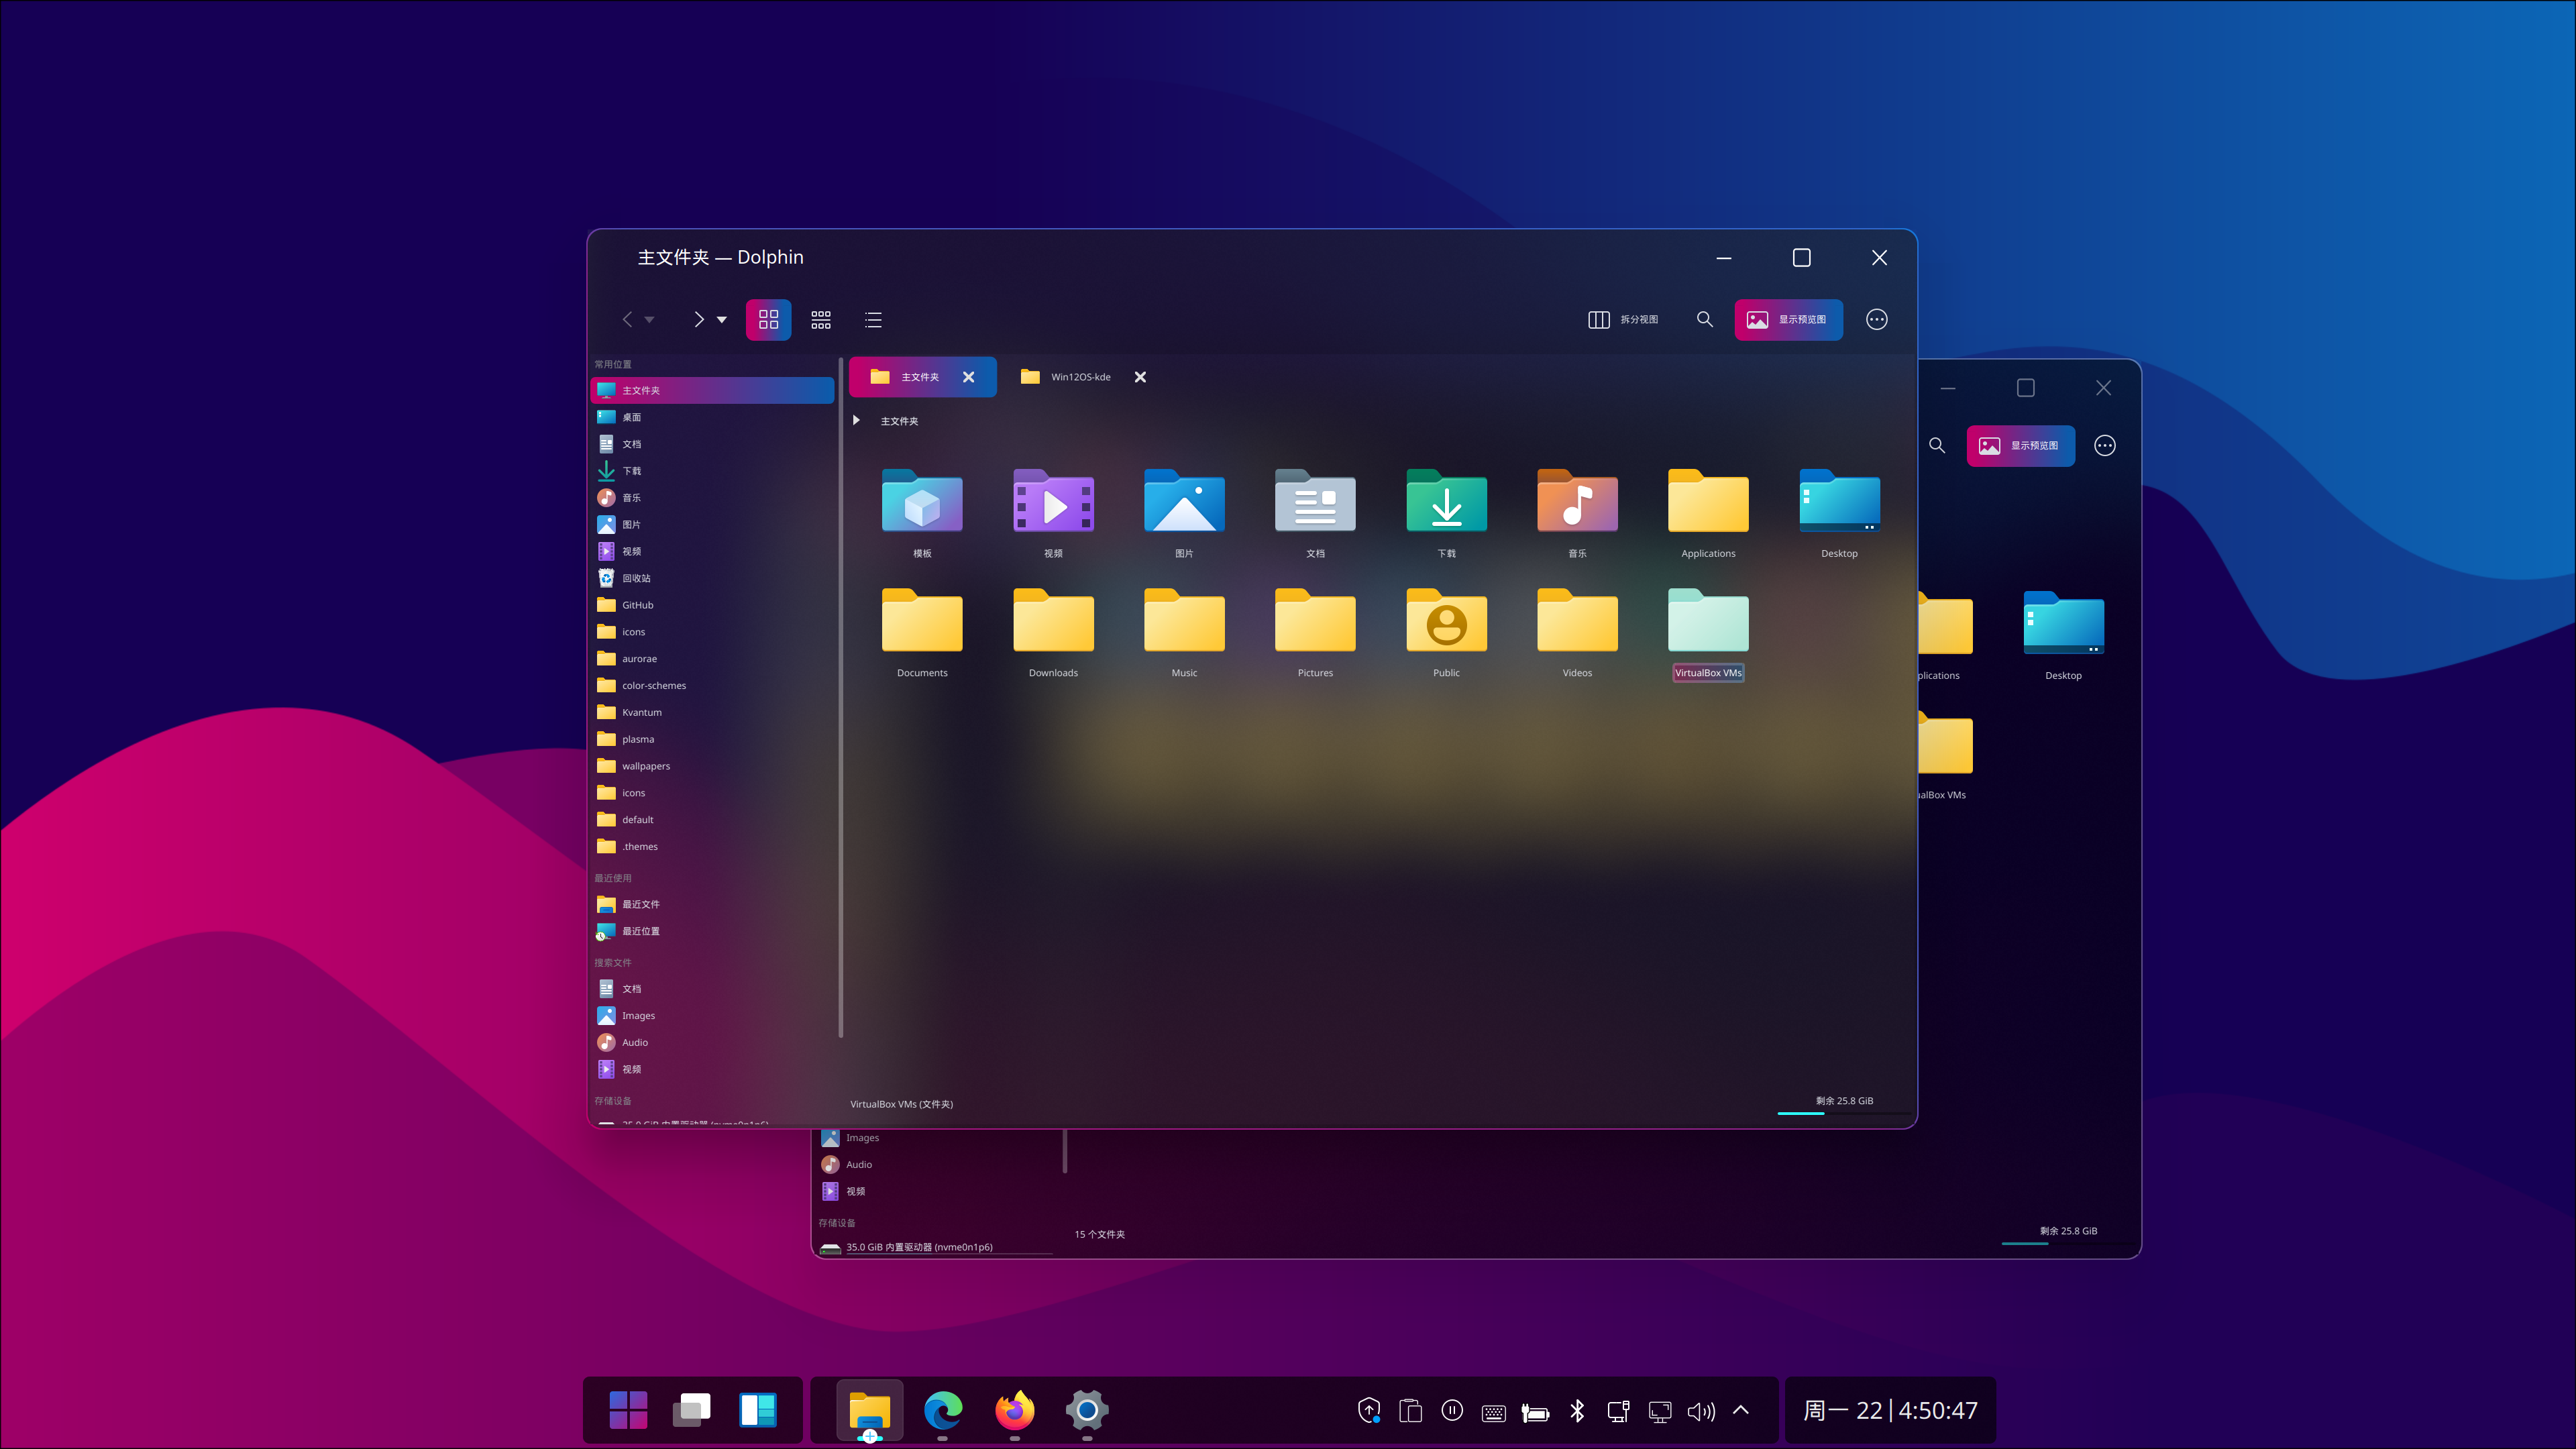Open the three-dot menu in front window
2576x1449 pixels.
pyautogui.click(x=1877, y=320)
